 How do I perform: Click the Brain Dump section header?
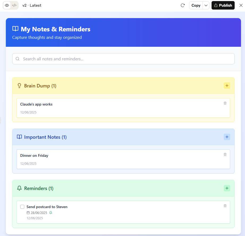[x=40, y=86]
